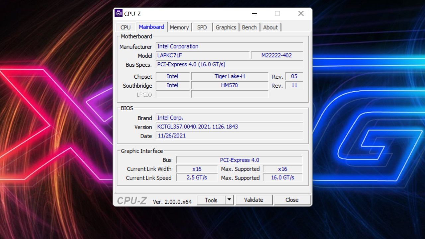This screenshot has width=425, height=239.
Task: Click the Bus Specs value PCI-Express 4.0 (16.0 GT/s)
Action: (x=229, y=64)
